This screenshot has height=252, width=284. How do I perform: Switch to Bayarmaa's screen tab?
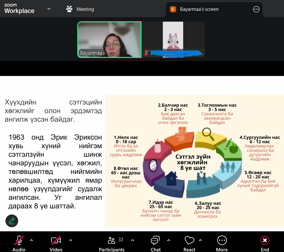199,9
